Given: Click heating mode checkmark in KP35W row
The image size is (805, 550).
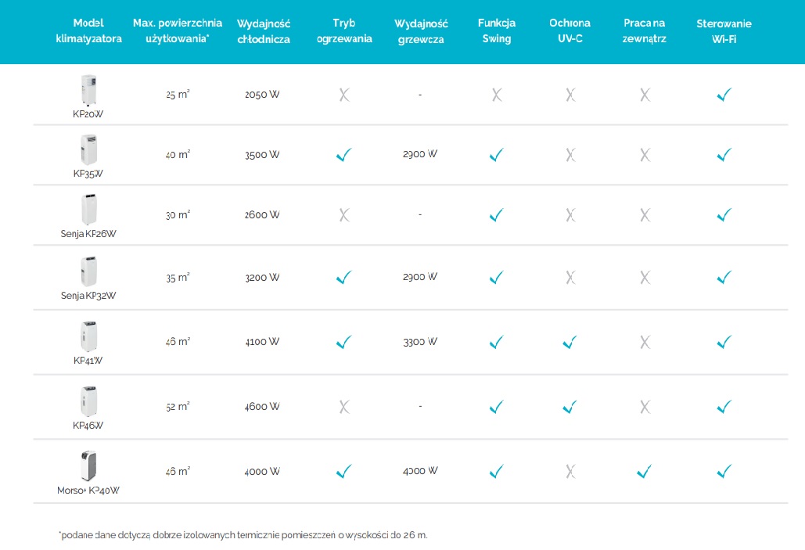Looking at the screenshot, I should pyautogui.click(x=343, y=155).
